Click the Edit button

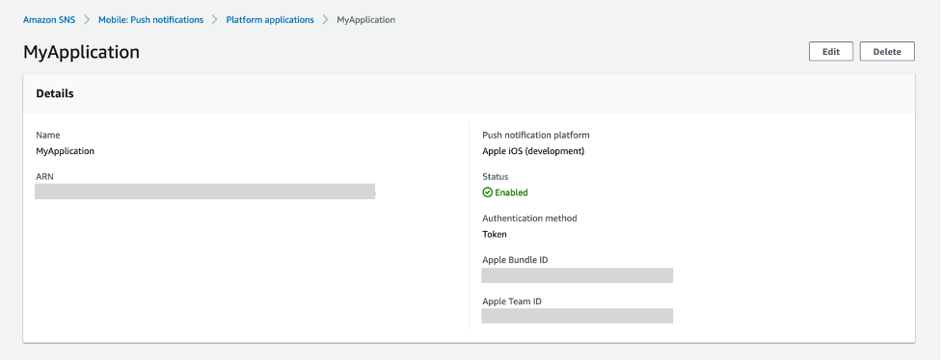[x=831, y=52]
